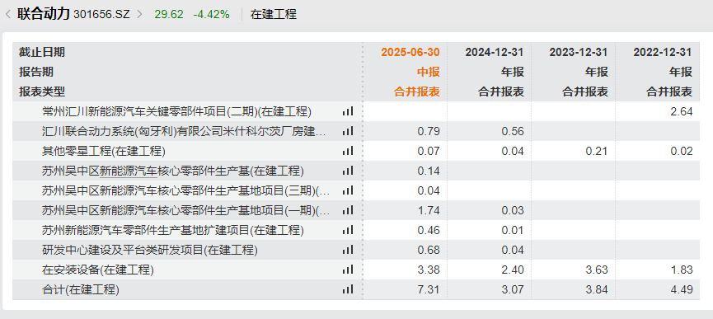Screen dimensions: 713x319
Task: Go to next stock with right arrow
Action: 139,14
